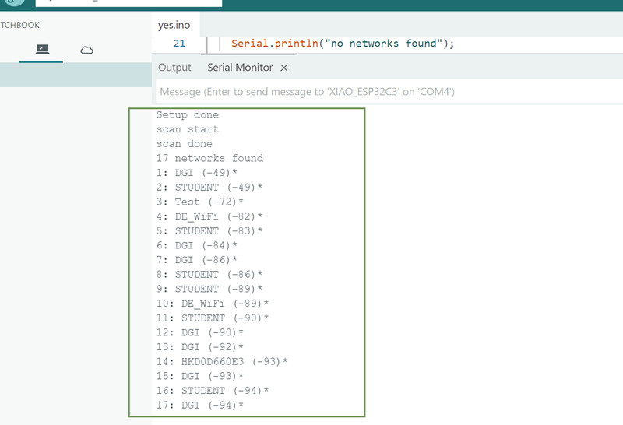
Task: Select the Serial Monitor tab
Action: (240, 68)
